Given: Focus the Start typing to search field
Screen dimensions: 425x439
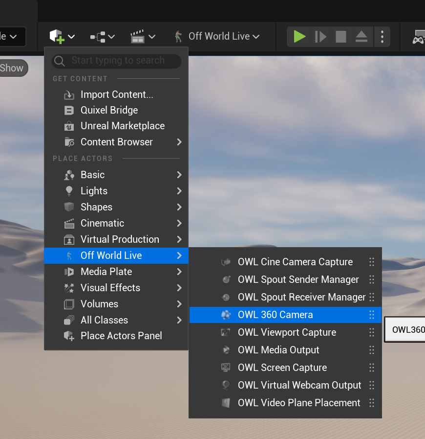Looking at the screenshot, I should 117,61.
